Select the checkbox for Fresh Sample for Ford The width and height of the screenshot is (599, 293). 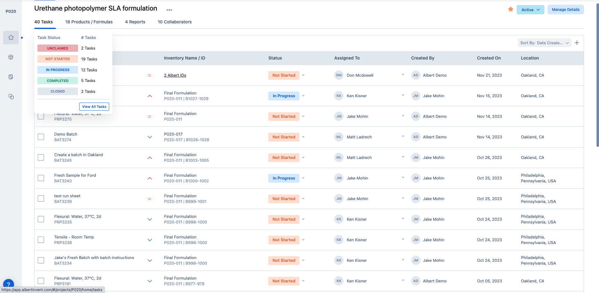click(41, 178)
